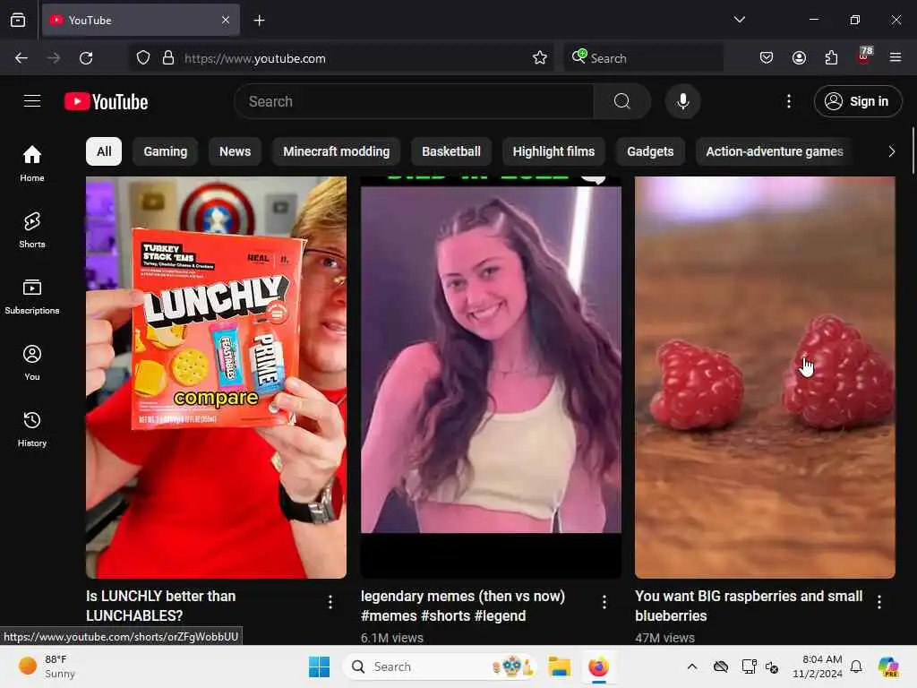Open 'legendary memes (then vs now)' title
Viewport: 917px width, 688px height.
463,606
